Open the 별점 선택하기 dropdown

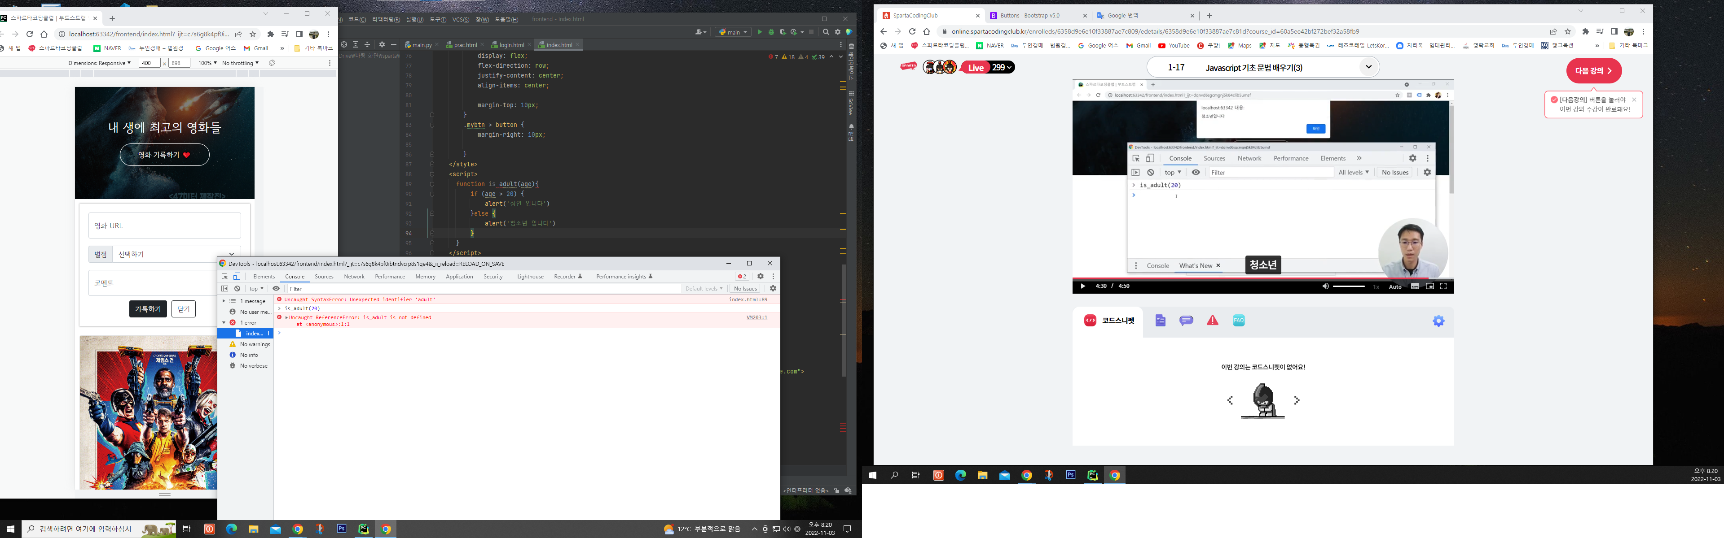coord(177,254)
